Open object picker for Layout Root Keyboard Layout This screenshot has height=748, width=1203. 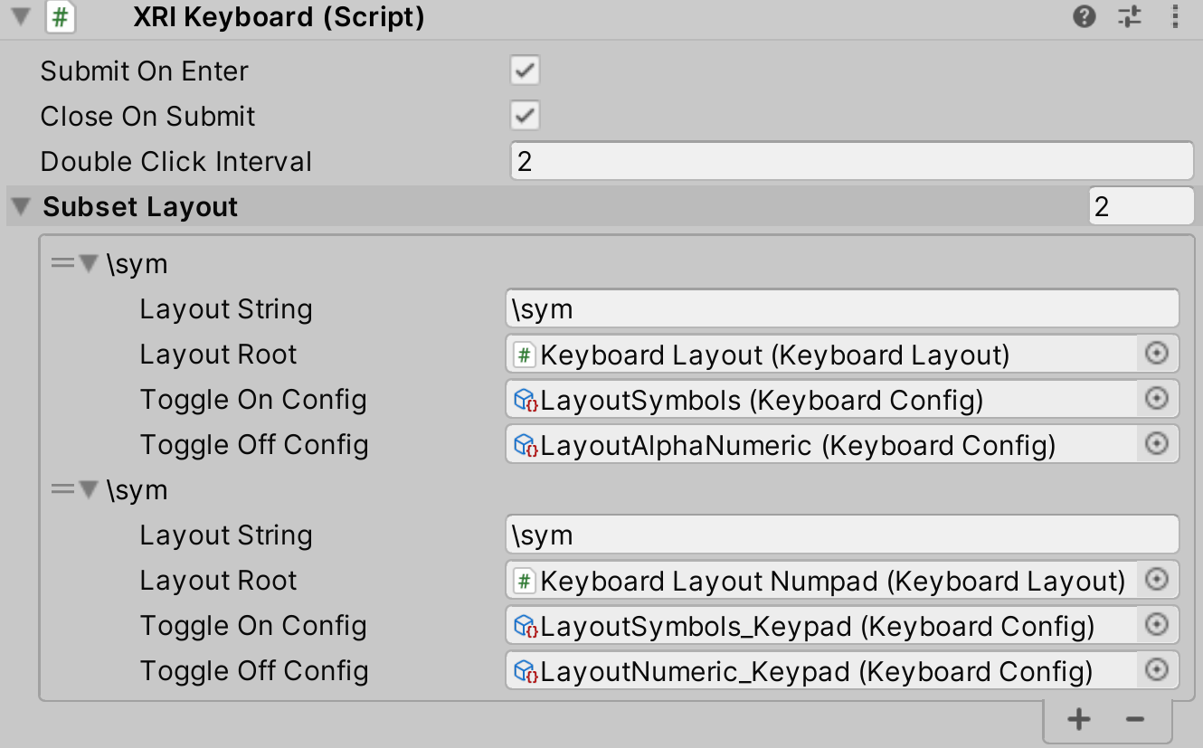click(x=1156, y=354)
